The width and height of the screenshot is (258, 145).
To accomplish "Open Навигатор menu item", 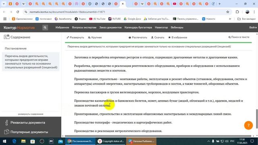I will coord(161,27).
